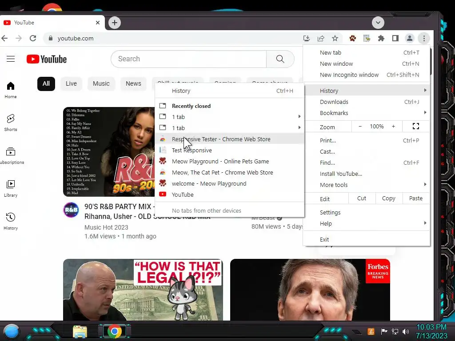Click Cut in the Edit row

click(x=362, y=198)
